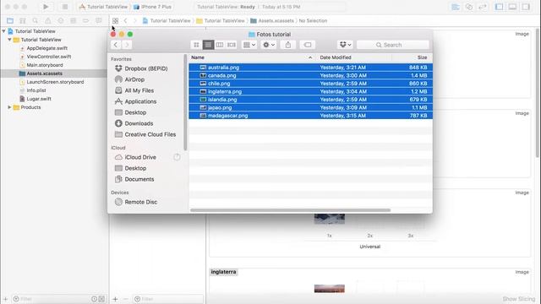541x304 pixels.
Task: Open Finder action gear menu
Action: [269, 45]
